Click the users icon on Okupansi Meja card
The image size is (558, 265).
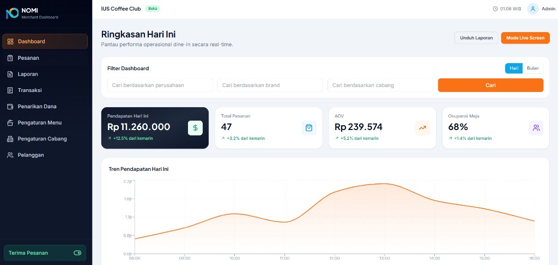click(x=536, y=128)
